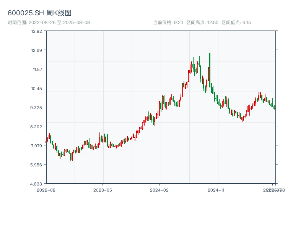Click x-axis label 2022-08
The height and width of the screenshot is (229, 306).
[x=46, y=190]
